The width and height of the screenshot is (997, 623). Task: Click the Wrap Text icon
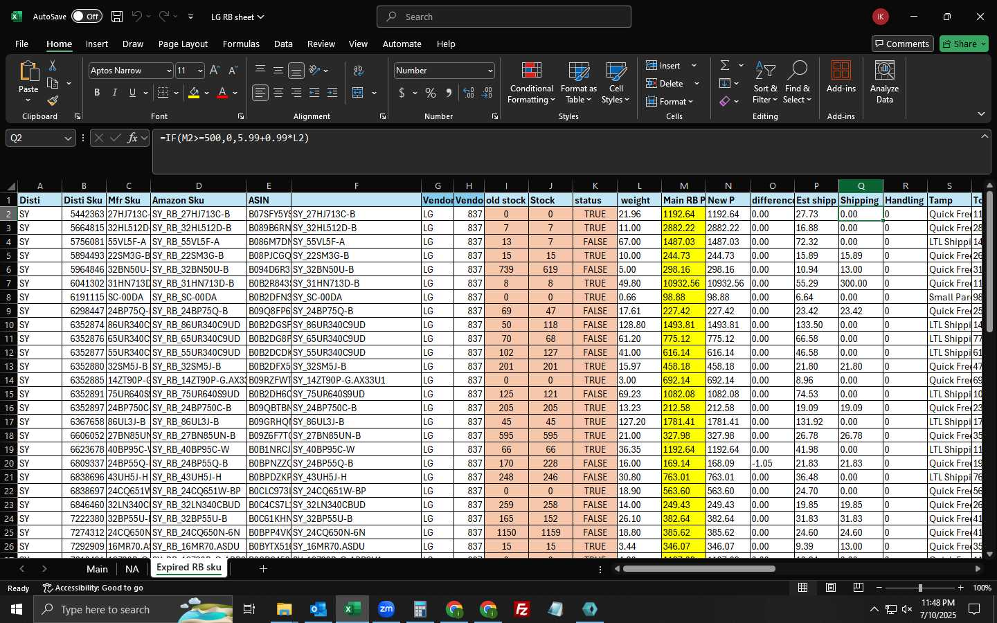click(359, 71)
